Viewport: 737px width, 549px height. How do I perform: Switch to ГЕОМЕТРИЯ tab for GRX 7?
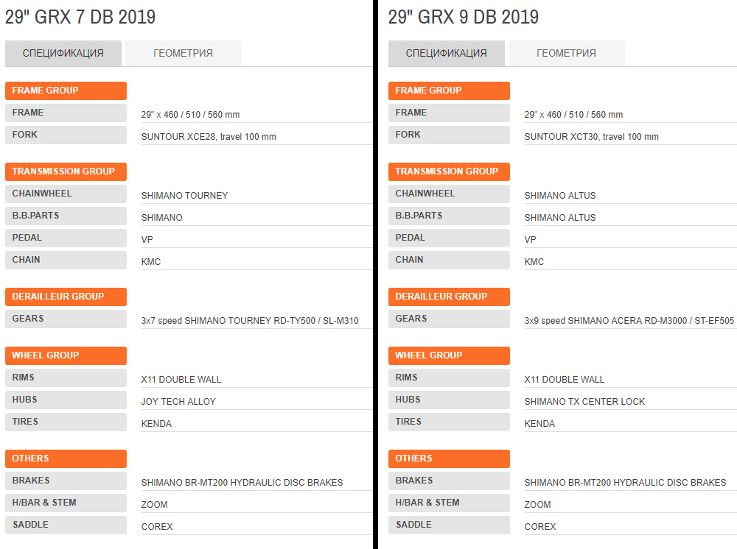pyautogui.click(x=184, y=53)
